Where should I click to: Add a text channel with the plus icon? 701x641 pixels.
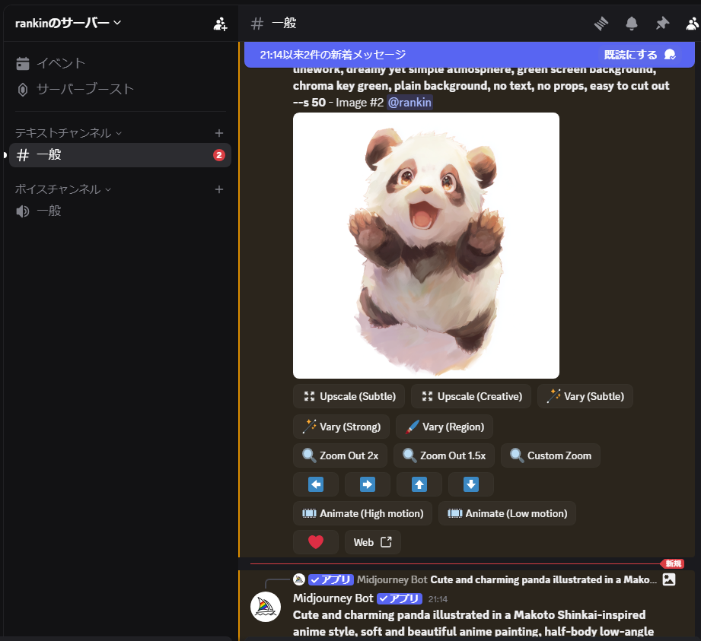[219, 133]
